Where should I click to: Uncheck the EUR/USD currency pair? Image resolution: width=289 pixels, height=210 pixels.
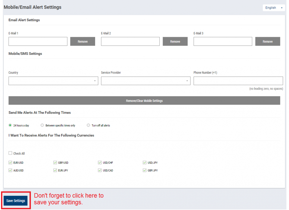pos(10,162)
